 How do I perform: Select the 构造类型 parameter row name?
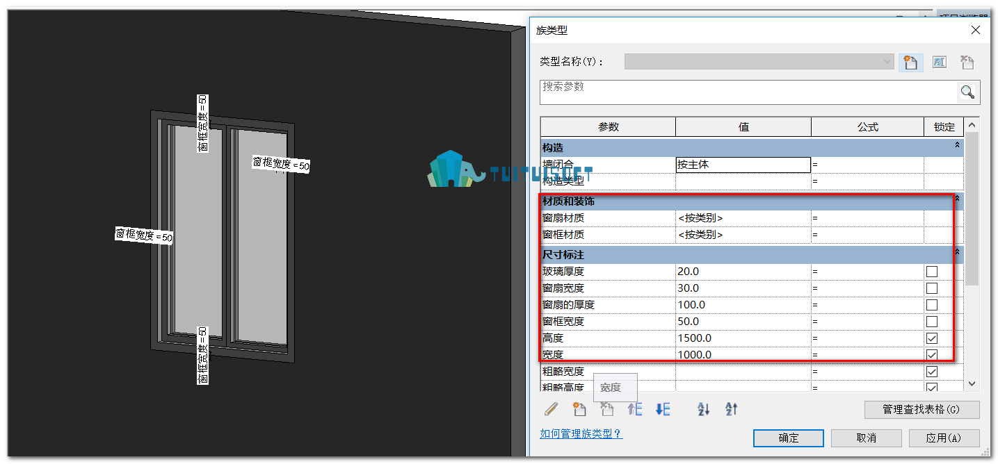click(563, 181)
